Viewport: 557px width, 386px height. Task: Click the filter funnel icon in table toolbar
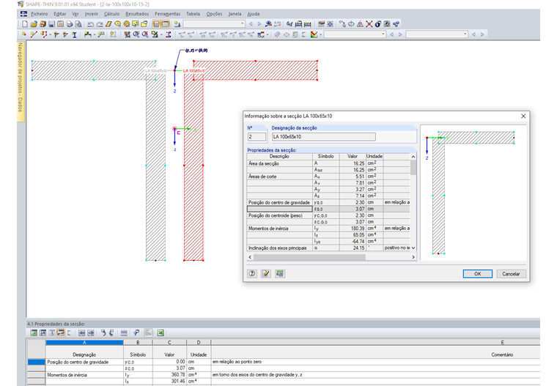(136, 333)
